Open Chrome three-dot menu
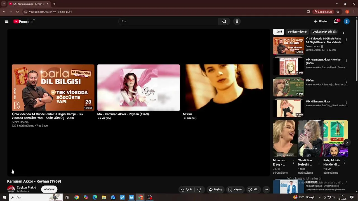This screenshot has height=201, width=358. 354,12
